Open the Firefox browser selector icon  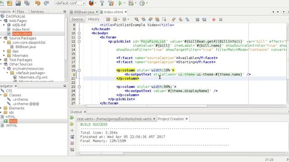click(x=91, y=3)
